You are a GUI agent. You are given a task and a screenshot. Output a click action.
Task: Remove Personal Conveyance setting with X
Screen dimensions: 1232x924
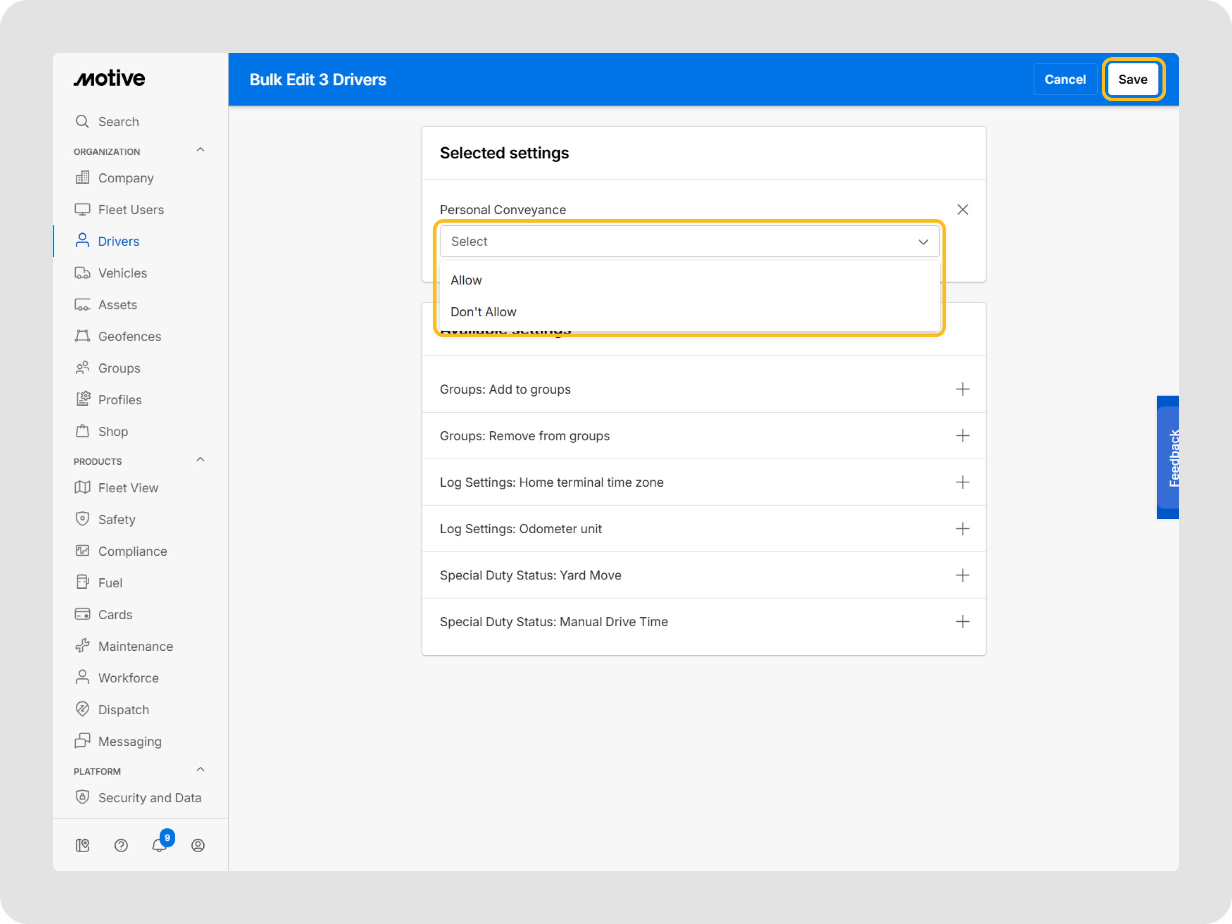(x=962, y=209)
